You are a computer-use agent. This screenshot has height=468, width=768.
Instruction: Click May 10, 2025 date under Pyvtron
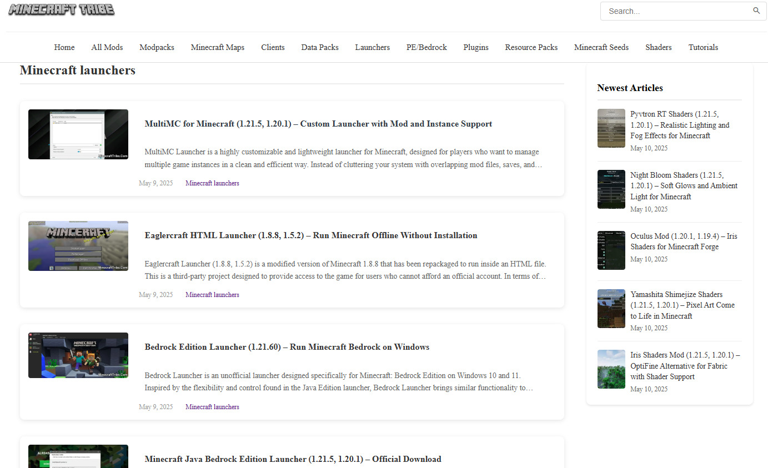649,148
